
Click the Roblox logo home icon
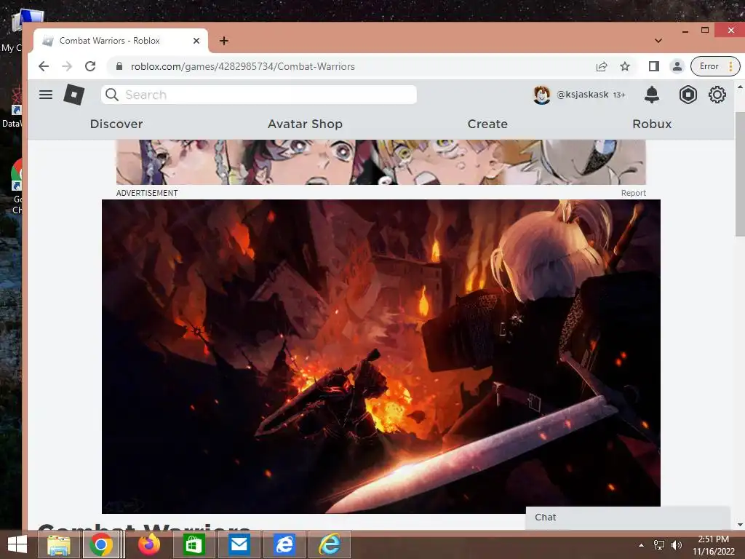[x=74, y=95]
